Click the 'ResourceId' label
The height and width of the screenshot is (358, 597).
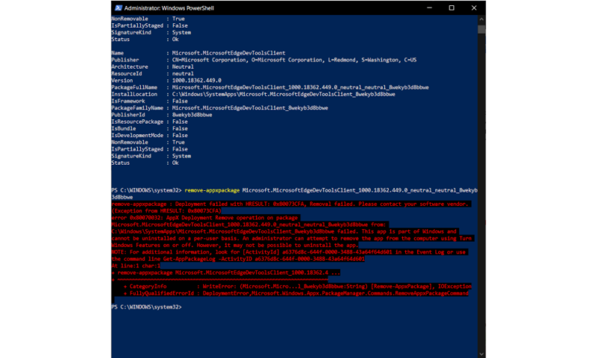coord(126,73)
